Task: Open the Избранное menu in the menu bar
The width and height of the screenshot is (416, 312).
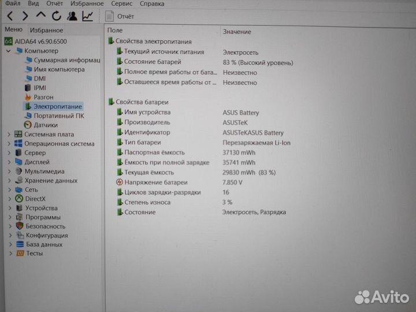Action: coord(87,3)
